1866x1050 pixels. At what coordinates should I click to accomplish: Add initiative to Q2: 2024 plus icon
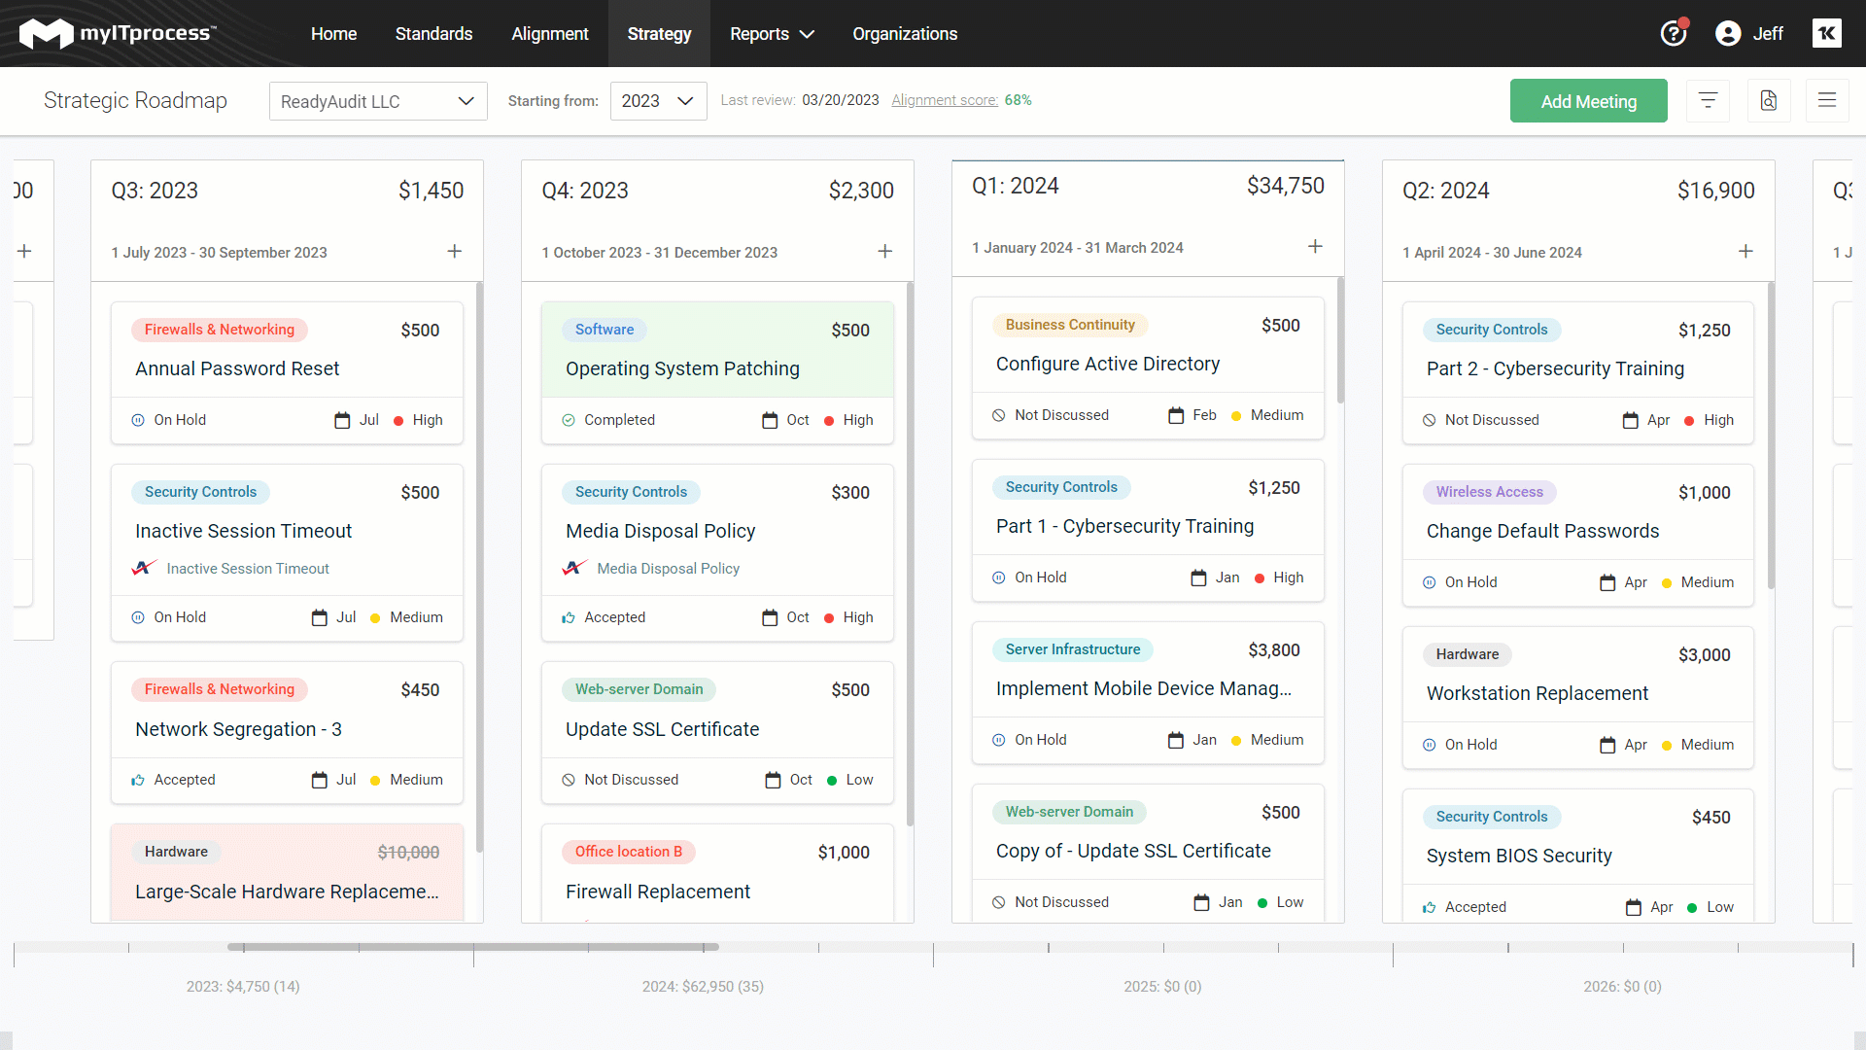click(x=1745, y=252)
